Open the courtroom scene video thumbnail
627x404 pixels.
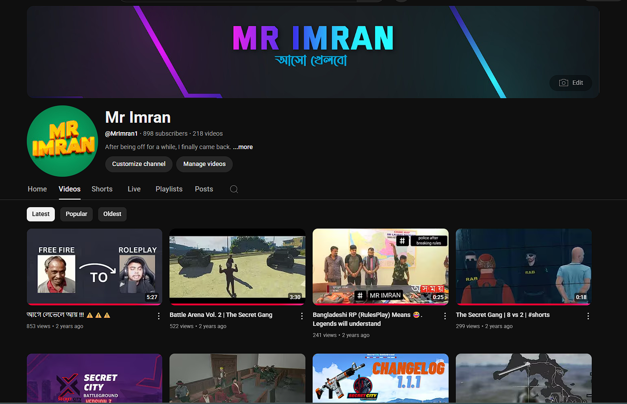coord(237,378)
